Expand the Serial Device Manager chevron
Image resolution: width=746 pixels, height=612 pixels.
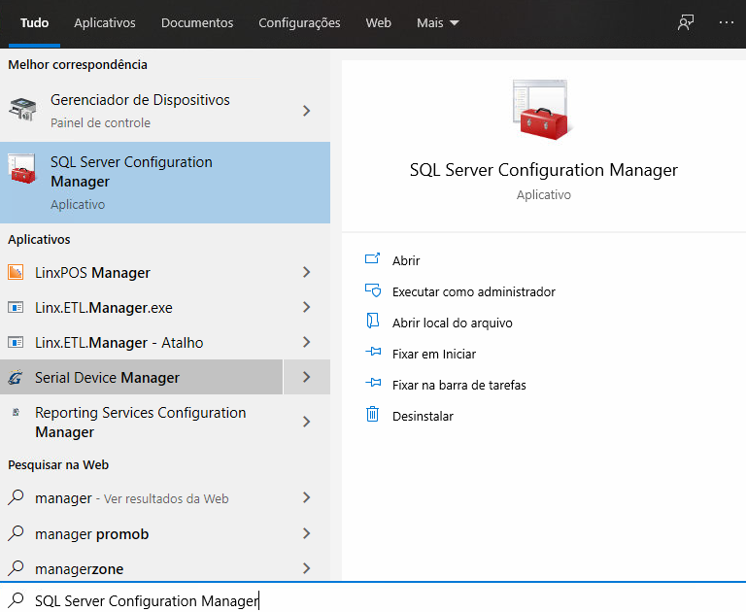[x=306, y=377]
